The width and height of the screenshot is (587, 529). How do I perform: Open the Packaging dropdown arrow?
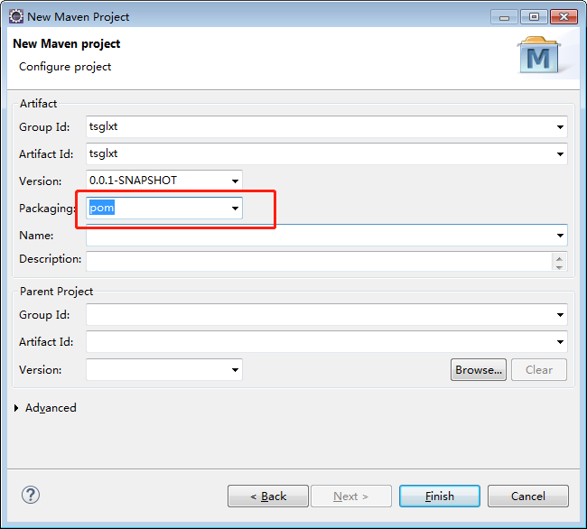click(235, 208)
